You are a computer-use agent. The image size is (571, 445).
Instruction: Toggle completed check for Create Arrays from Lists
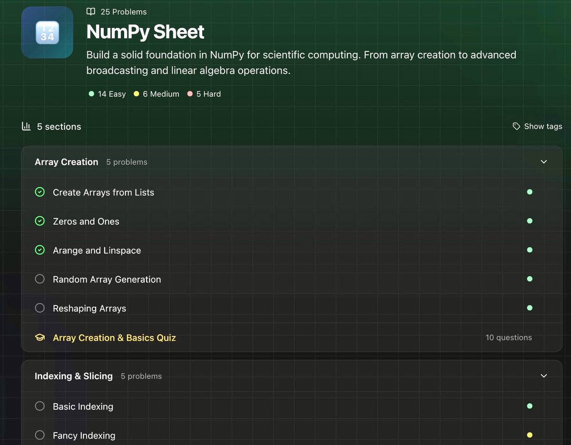[x=40, y=192]
